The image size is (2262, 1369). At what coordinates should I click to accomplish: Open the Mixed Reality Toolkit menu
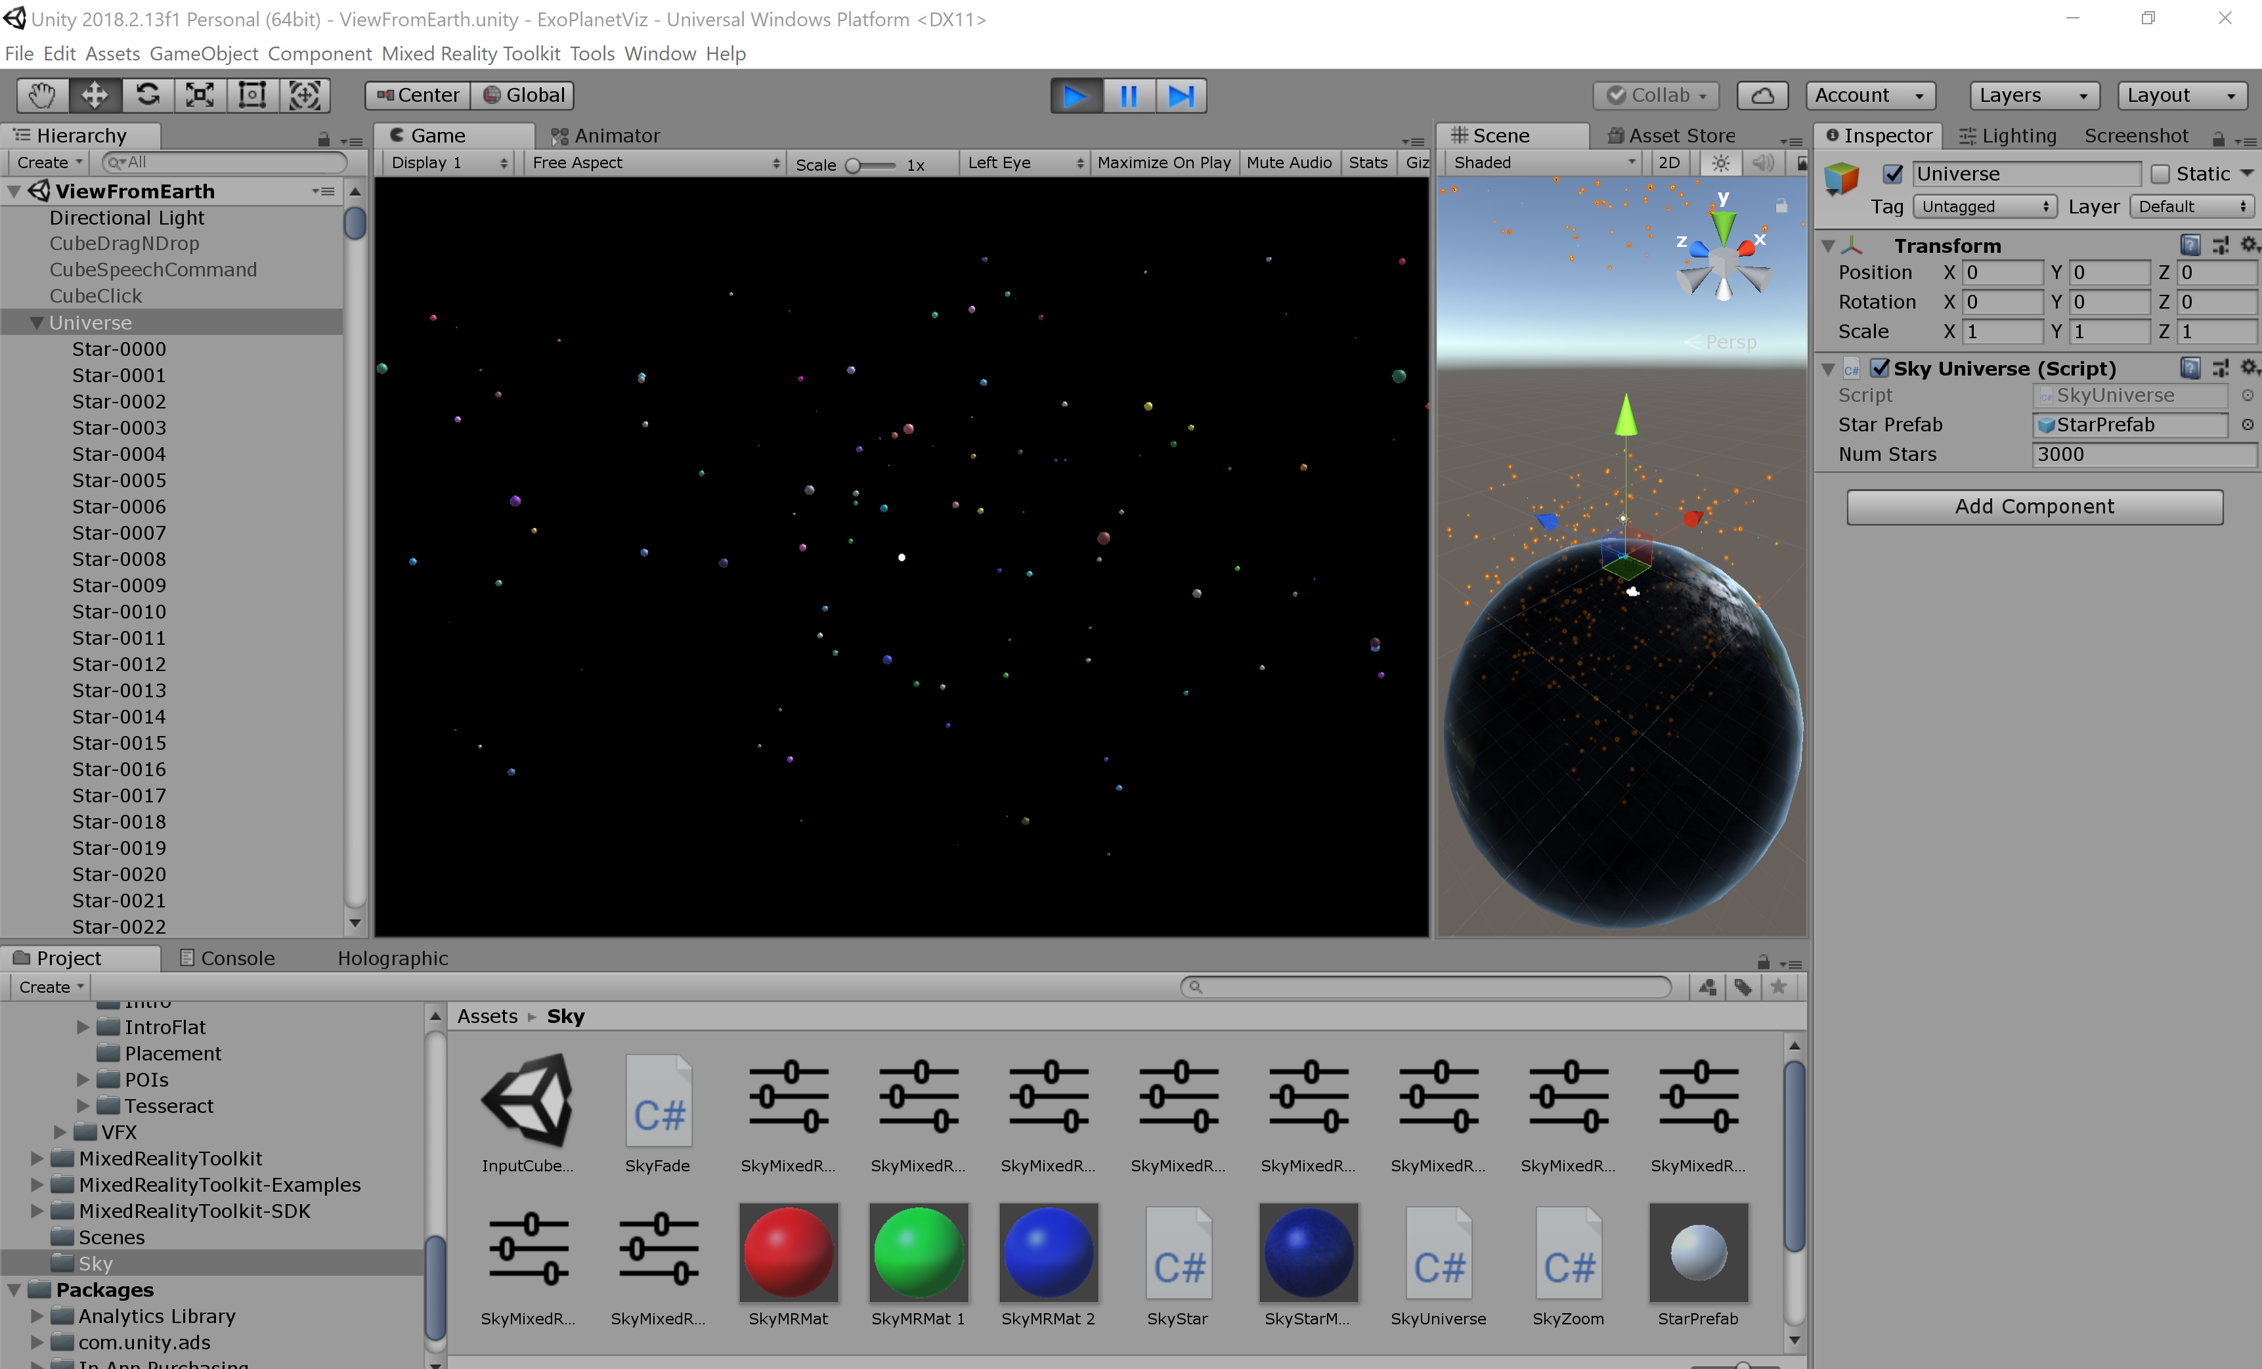click(x=470, y=53)
